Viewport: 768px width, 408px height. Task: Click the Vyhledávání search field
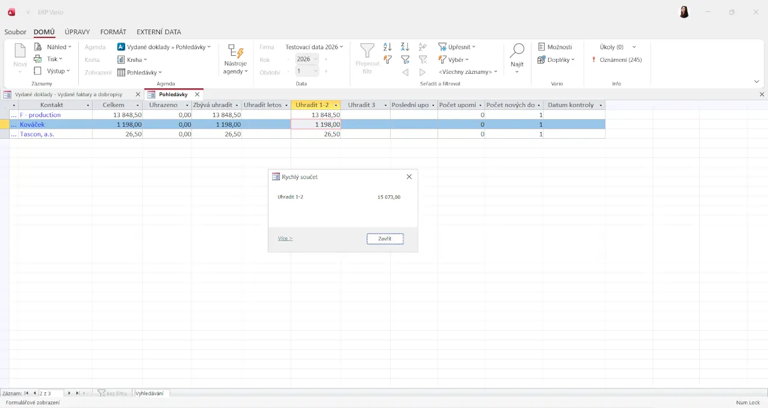[152, 393]
